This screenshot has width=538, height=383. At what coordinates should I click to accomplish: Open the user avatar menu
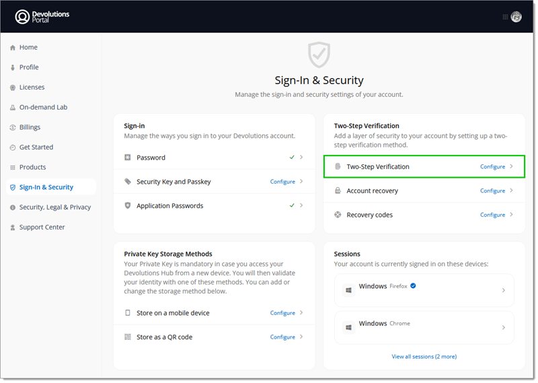[x=516, y=16]
